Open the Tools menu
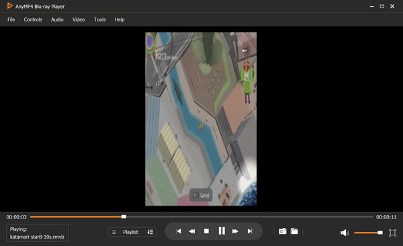Viewport: 403px width, 246px height. coord(99,19)
